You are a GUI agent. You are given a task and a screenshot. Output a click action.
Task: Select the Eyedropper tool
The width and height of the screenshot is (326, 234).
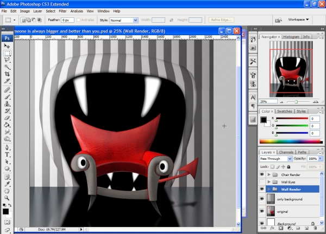(7, 184)
